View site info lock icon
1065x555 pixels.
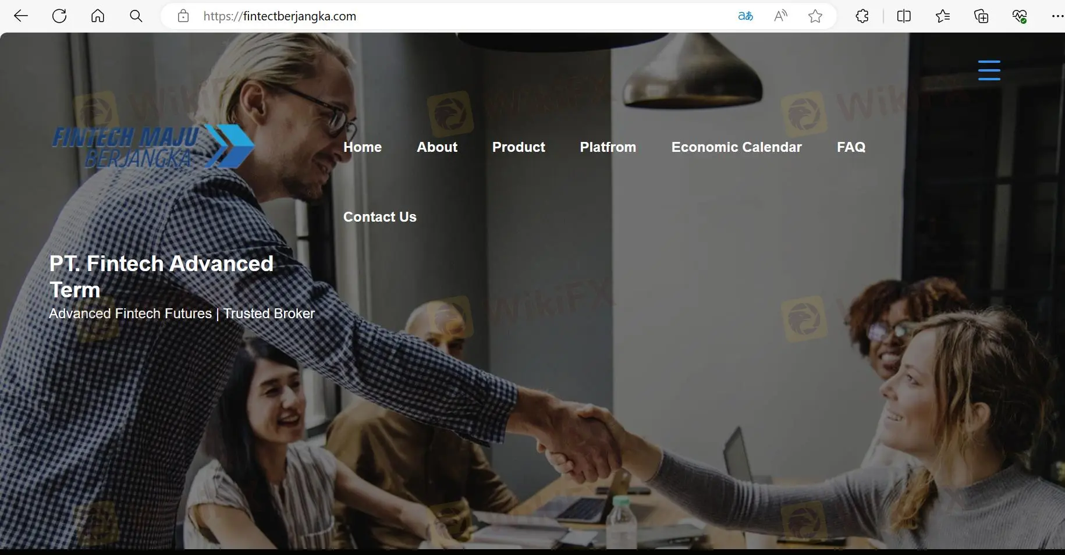pyautogui.click(x=183, y=16)
